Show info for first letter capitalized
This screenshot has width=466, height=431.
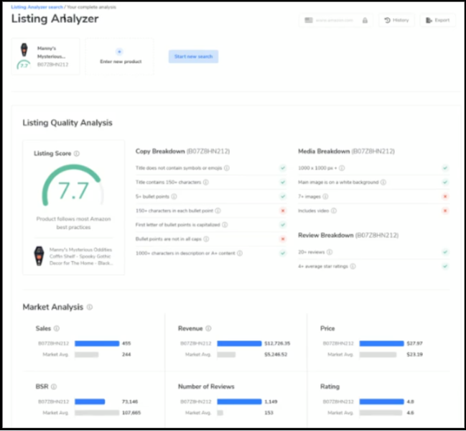[225, 225]
